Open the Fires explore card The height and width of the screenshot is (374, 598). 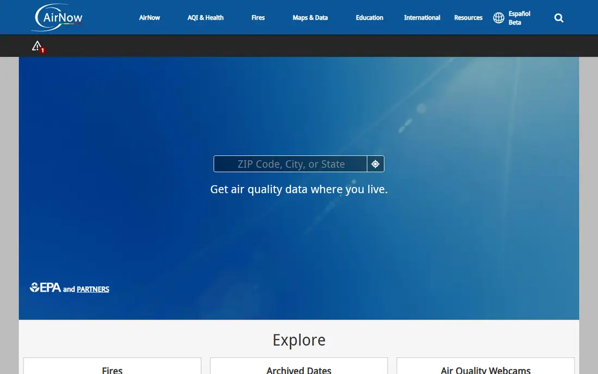click(112, 366)
